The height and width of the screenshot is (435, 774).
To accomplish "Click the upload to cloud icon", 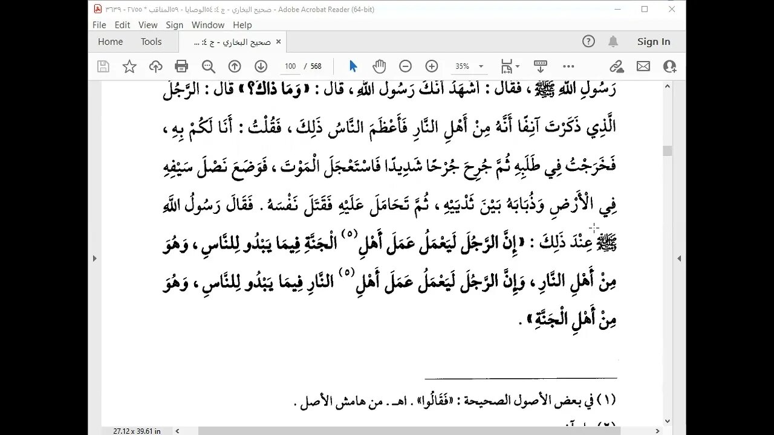I will [155, 66].
